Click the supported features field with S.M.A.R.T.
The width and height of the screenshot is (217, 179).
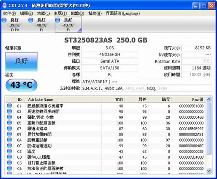pos(146,88)
